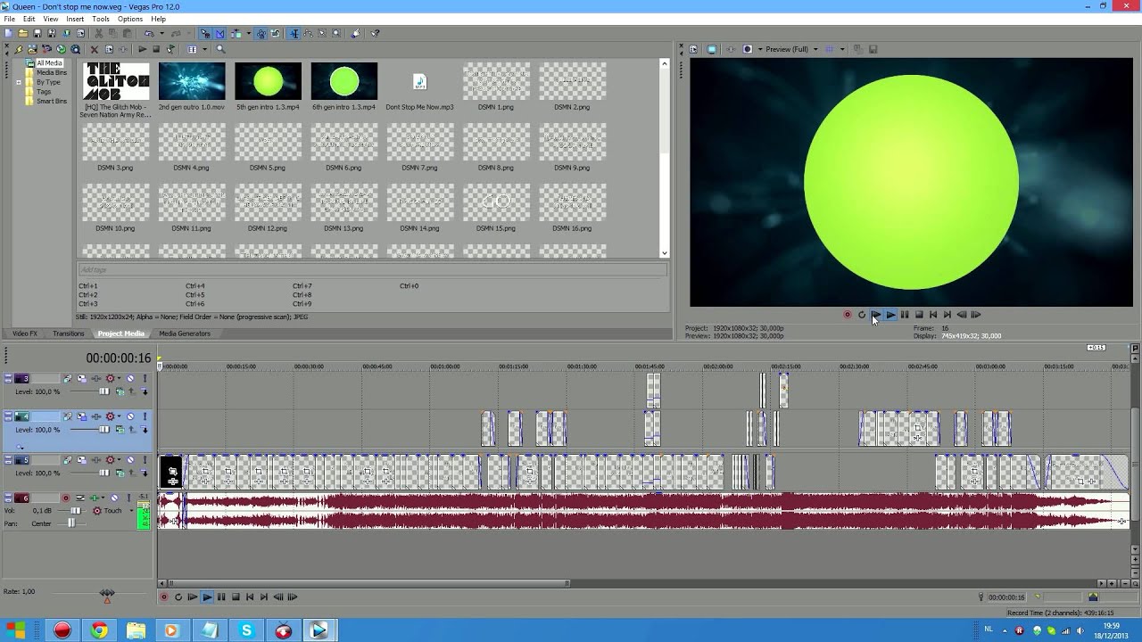Click the Save project icon in the main toolbar
1142x642 pixels.
click(x=37, y=34)
